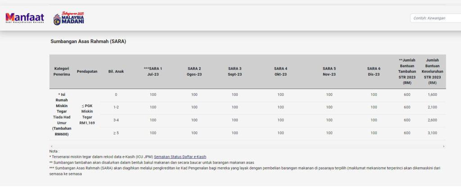This screenshot has width=461, height=188.
Task: Click the SARA 1 '100' in the 0 row
Action: pos(153,94)
